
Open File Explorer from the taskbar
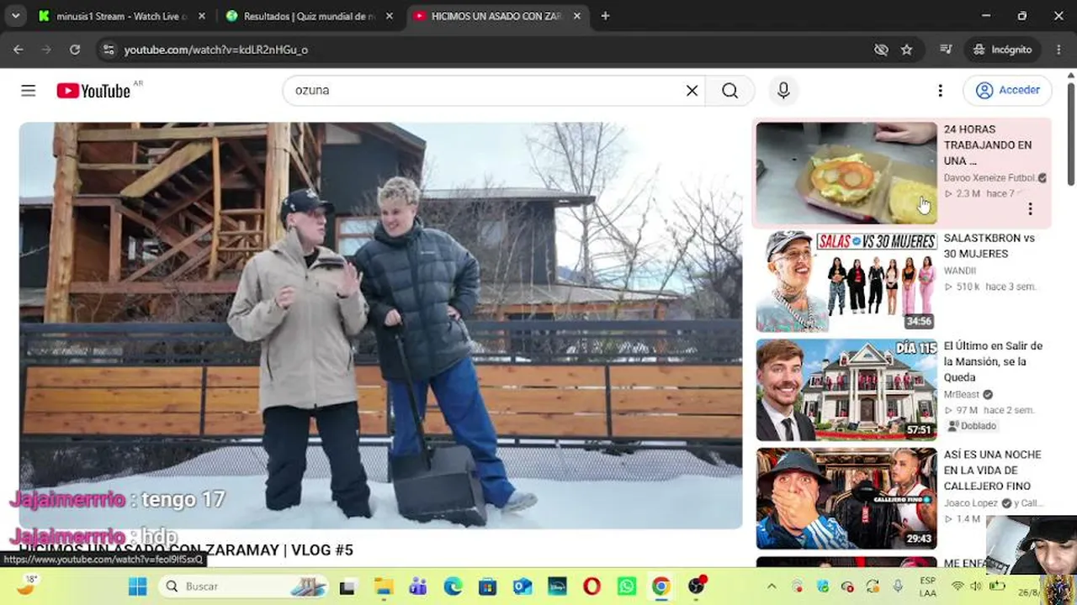(x=383, y=587)
